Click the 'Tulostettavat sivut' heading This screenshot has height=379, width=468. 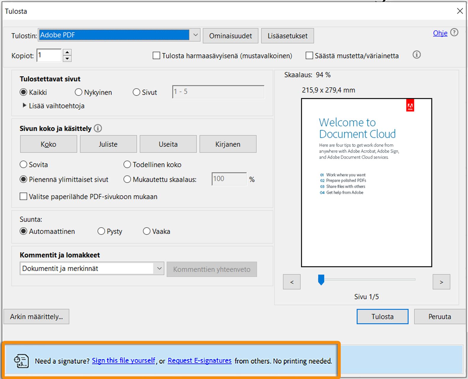click(x=50, y=79)
